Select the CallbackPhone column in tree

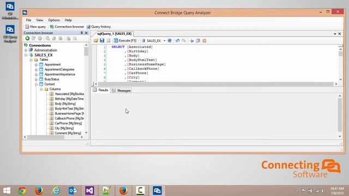pos(69,119)
